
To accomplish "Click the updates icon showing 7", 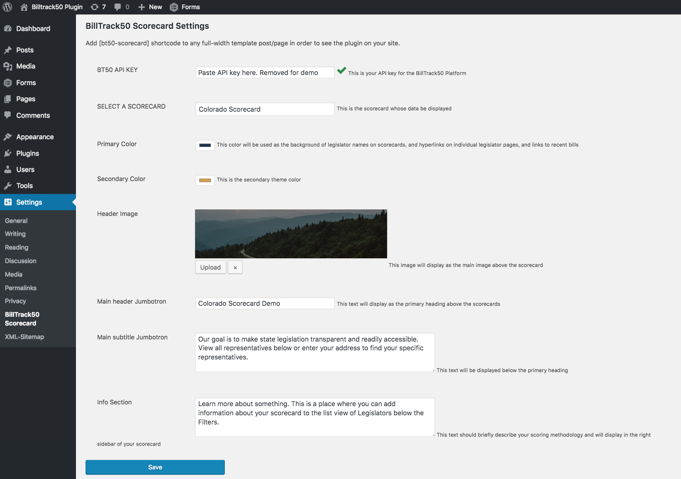I will 94,7.
